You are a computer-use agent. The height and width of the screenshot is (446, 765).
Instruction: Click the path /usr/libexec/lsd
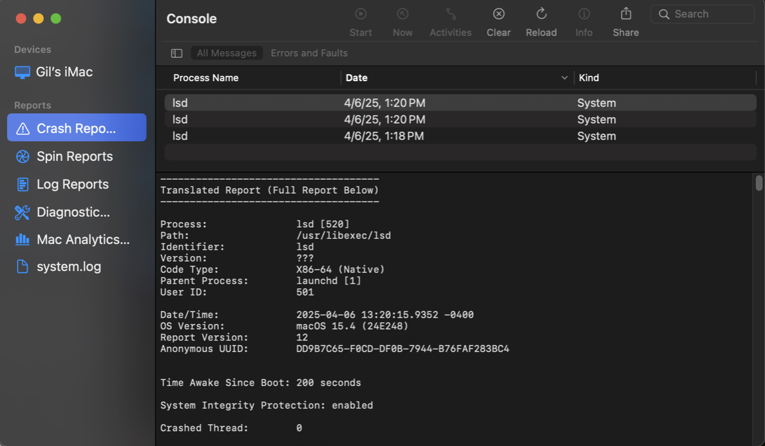(343, 236)
